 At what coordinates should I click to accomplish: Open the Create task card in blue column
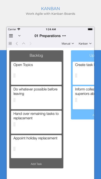(x=83, y=73)
